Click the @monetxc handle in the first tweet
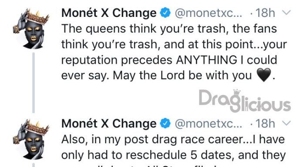Viewport: 303px width, 167px height. (x=208, y=13)
